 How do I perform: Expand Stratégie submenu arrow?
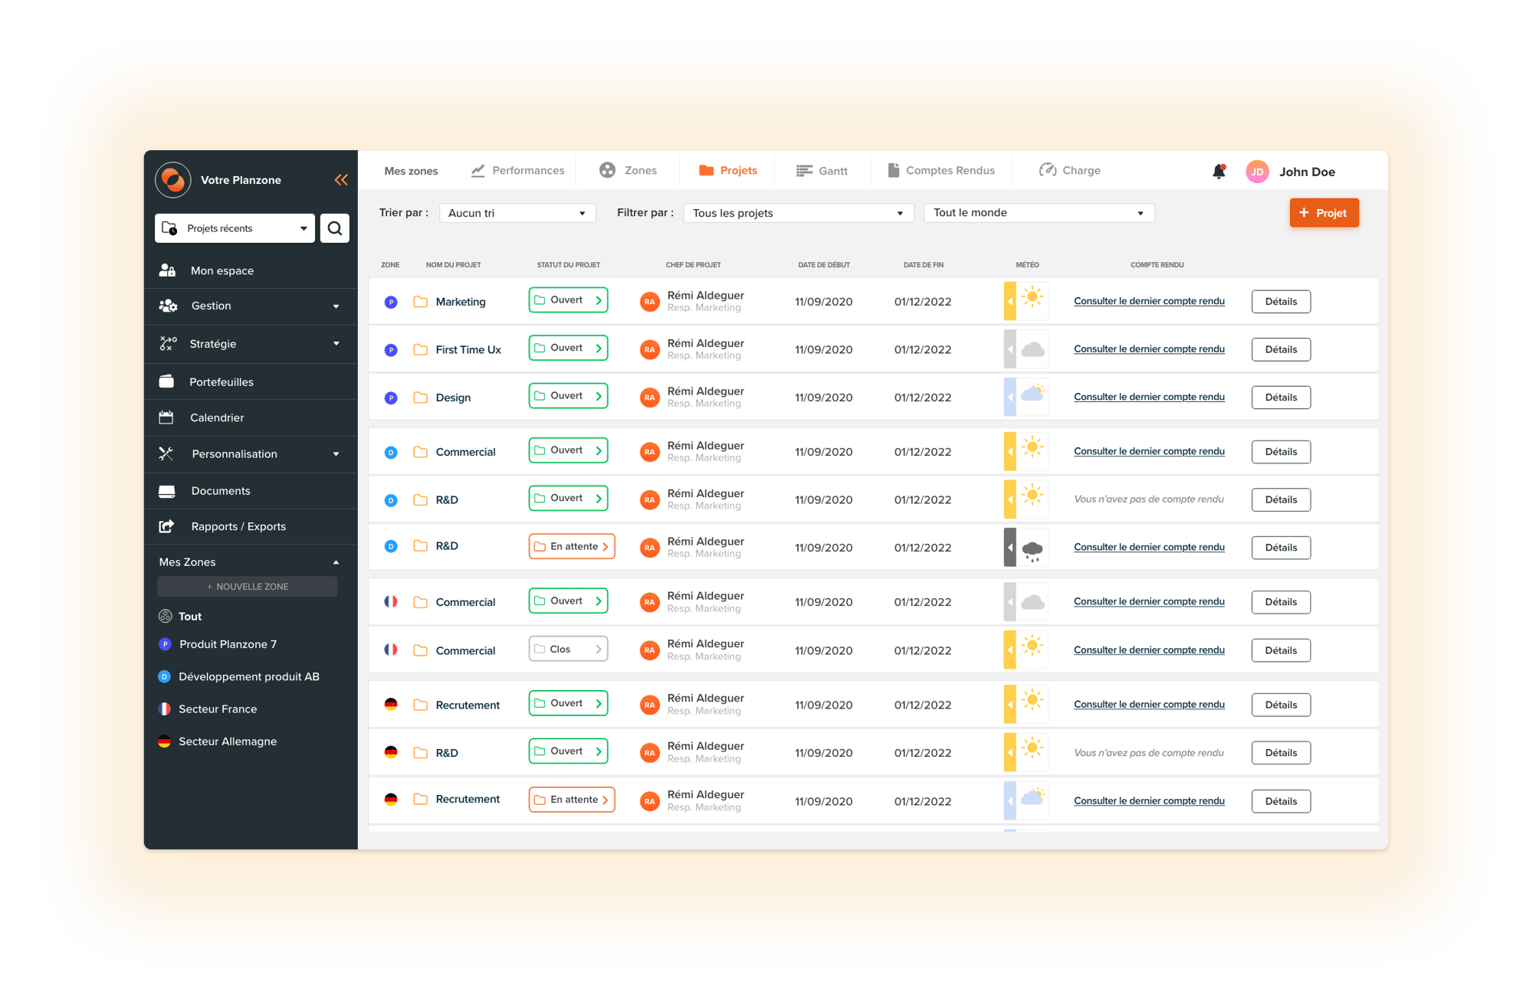(x=336, y=344)
